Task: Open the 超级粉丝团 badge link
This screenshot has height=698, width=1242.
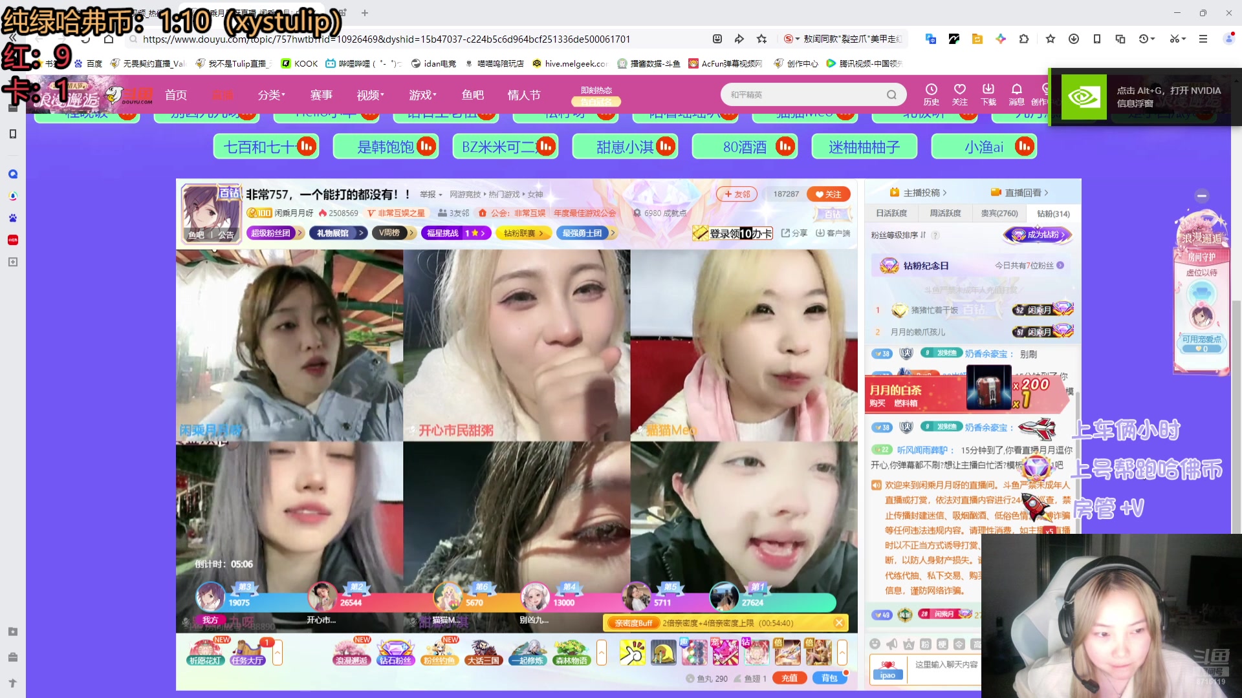Action: tap(275, 233)
